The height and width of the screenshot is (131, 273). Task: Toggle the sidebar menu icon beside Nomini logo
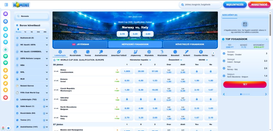(x=6, y=5)
